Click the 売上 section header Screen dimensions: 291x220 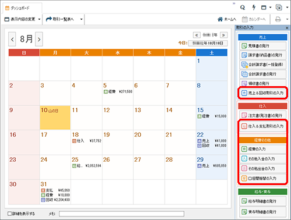click(262, 37)
